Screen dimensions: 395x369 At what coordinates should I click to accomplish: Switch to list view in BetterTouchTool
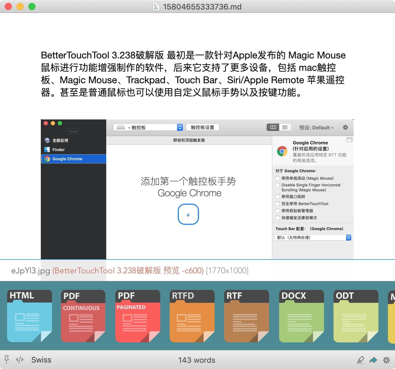[x=285, y=127]
